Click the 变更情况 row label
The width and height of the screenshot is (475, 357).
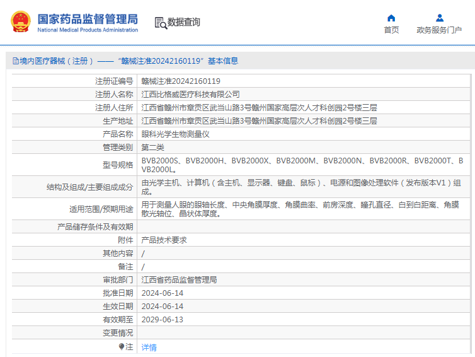[118, 333]
